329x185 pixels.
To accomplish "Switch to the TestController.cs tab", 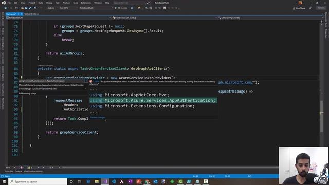I will [31, 14].
